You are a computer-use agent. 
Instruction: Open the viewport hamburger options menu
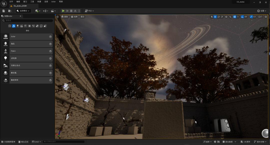57,17
